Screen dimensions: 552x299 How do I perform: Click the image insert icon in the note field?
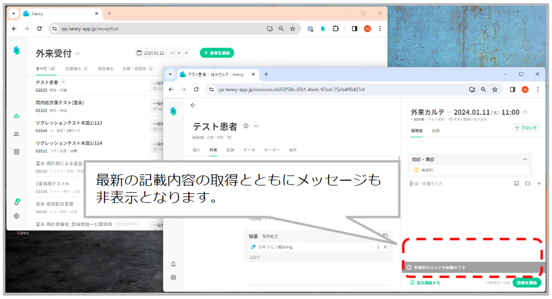(x=516, y=184)
